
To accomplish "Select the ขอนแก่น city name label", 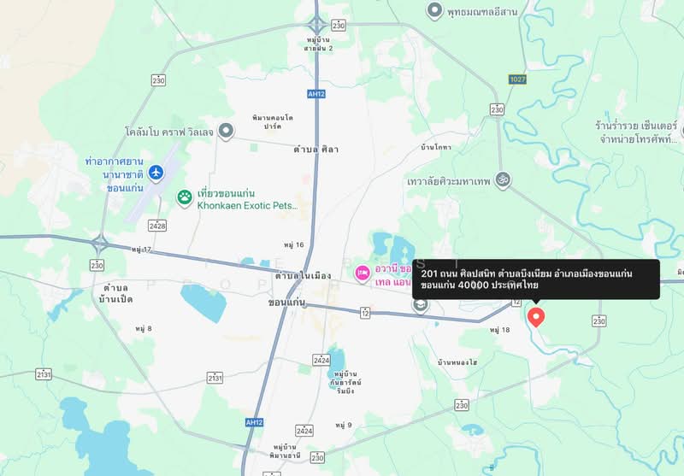I will tap(286, 302).
